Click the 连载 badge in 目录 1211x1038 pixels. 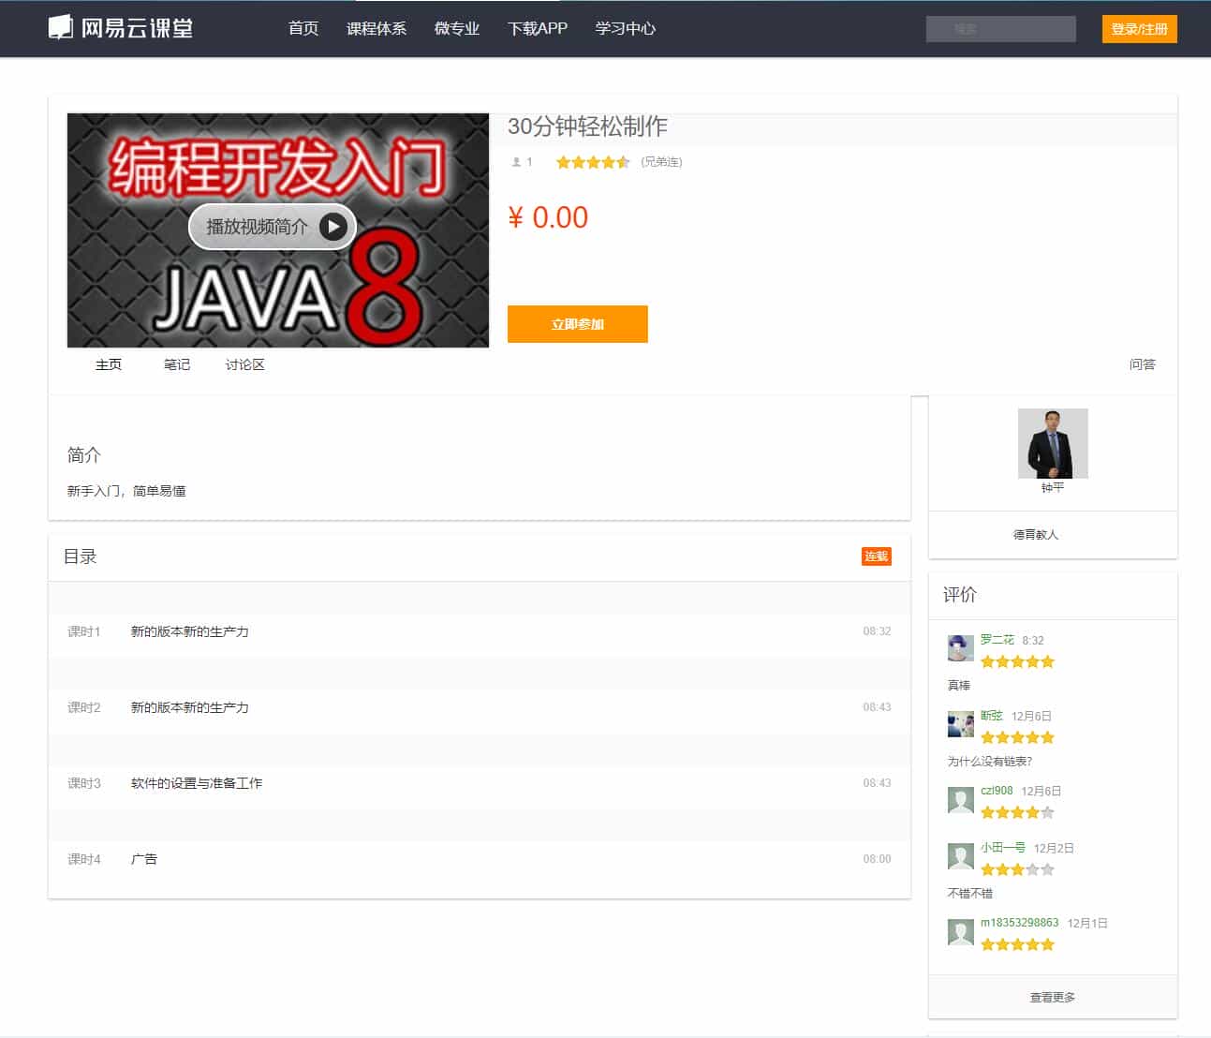coord(877,556)
